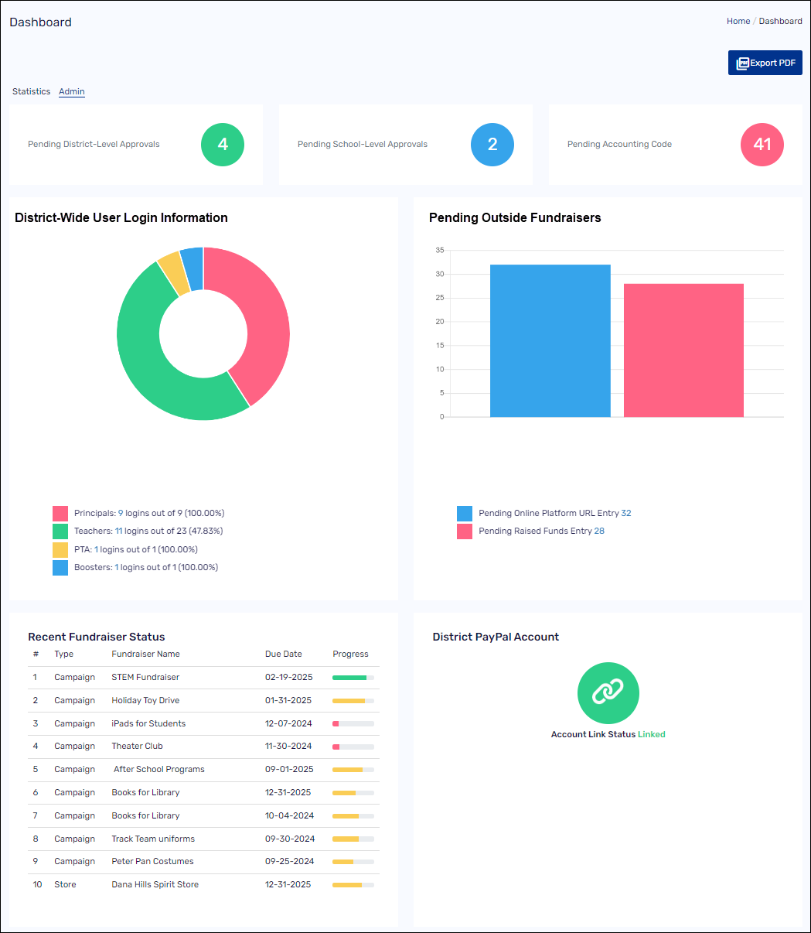Click the blue bar in fundraisers chart
Viewport: 811px width, 933px height.
tap(550, 340)
